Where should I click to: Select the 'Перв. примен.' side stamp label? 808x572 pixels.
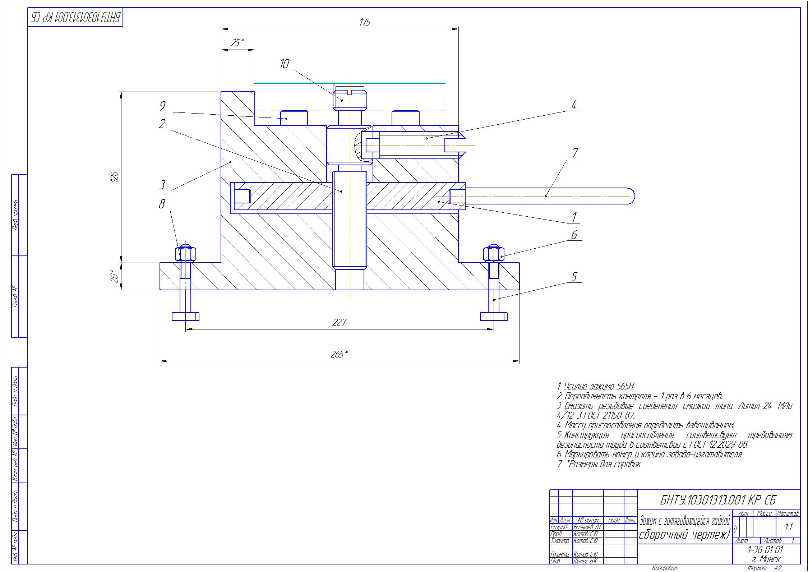[x=15, y=214]
